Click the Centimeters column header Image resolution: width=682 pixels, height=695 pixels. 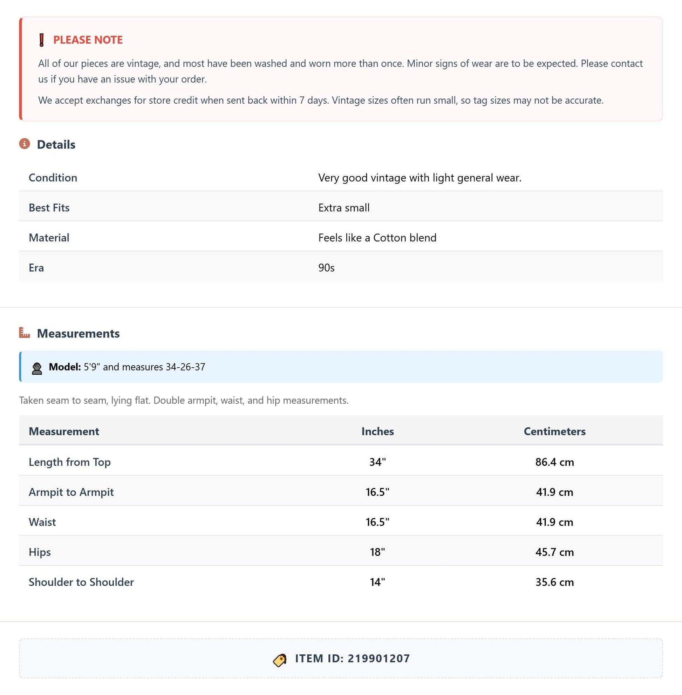(x=554, y=431)
